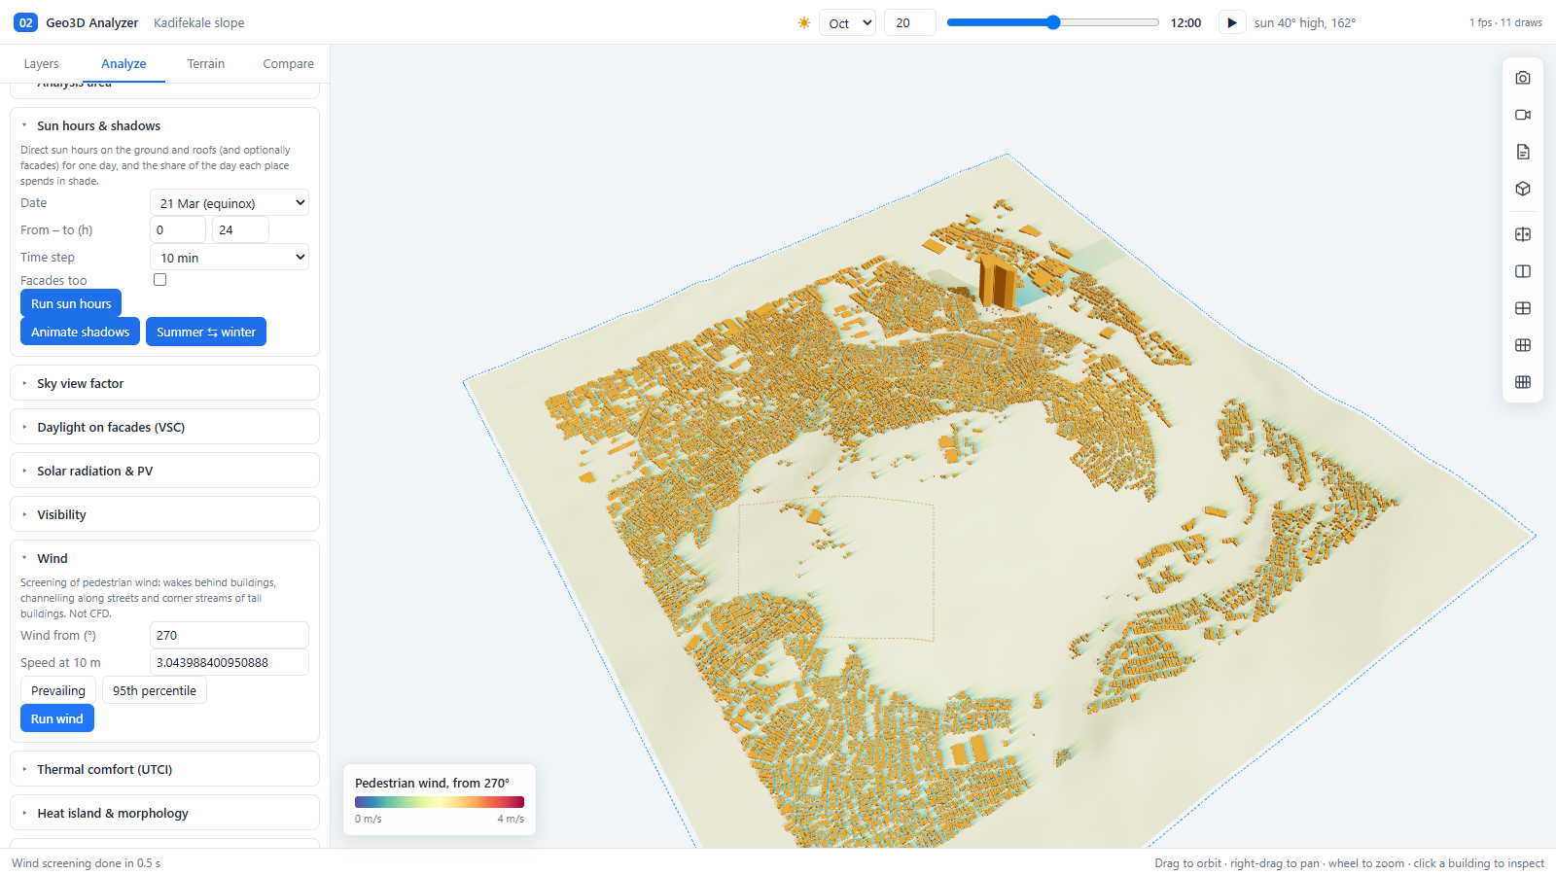Click the Summer ⇆ winter button
Image resolution: width=1556 pixels, height=875 pixels.
tap(206, 332)
